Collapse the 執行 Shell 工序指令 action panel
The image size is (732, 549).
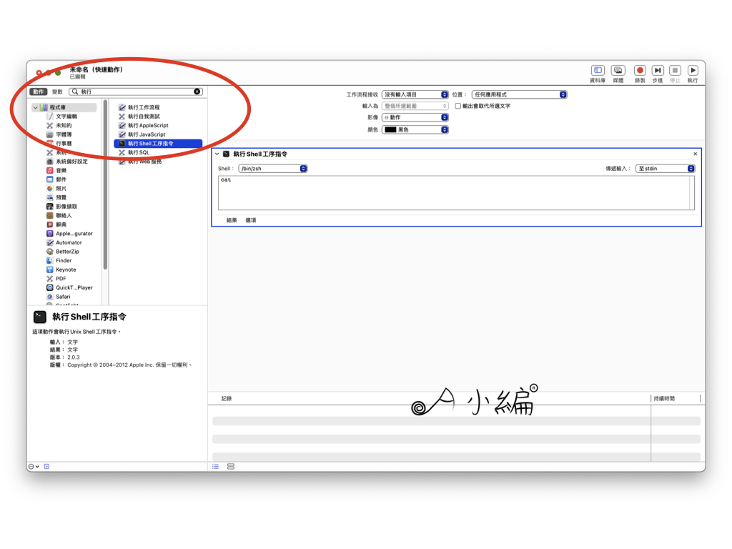[217, 154]
